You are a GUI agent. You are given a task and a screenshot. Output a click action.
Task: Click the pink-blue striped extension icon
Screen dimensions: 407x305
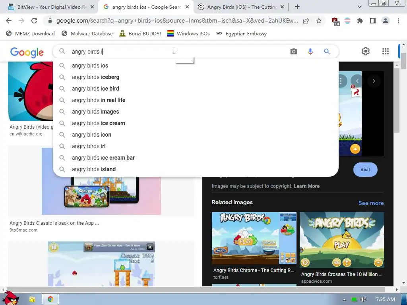point(347,21)
